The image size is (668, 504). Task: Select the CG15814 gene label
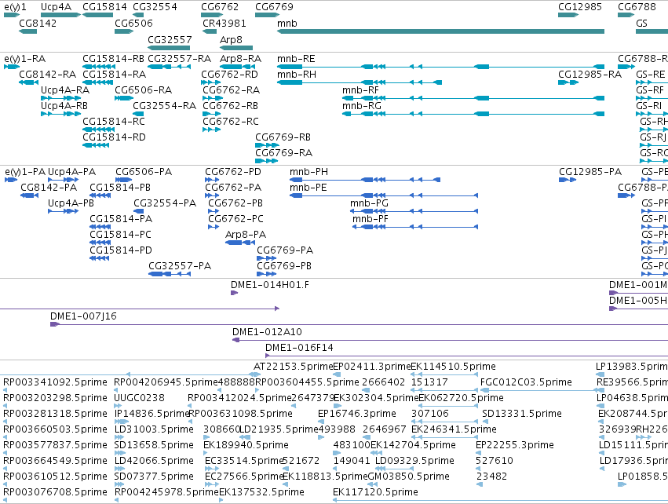(x=105, y=7)
